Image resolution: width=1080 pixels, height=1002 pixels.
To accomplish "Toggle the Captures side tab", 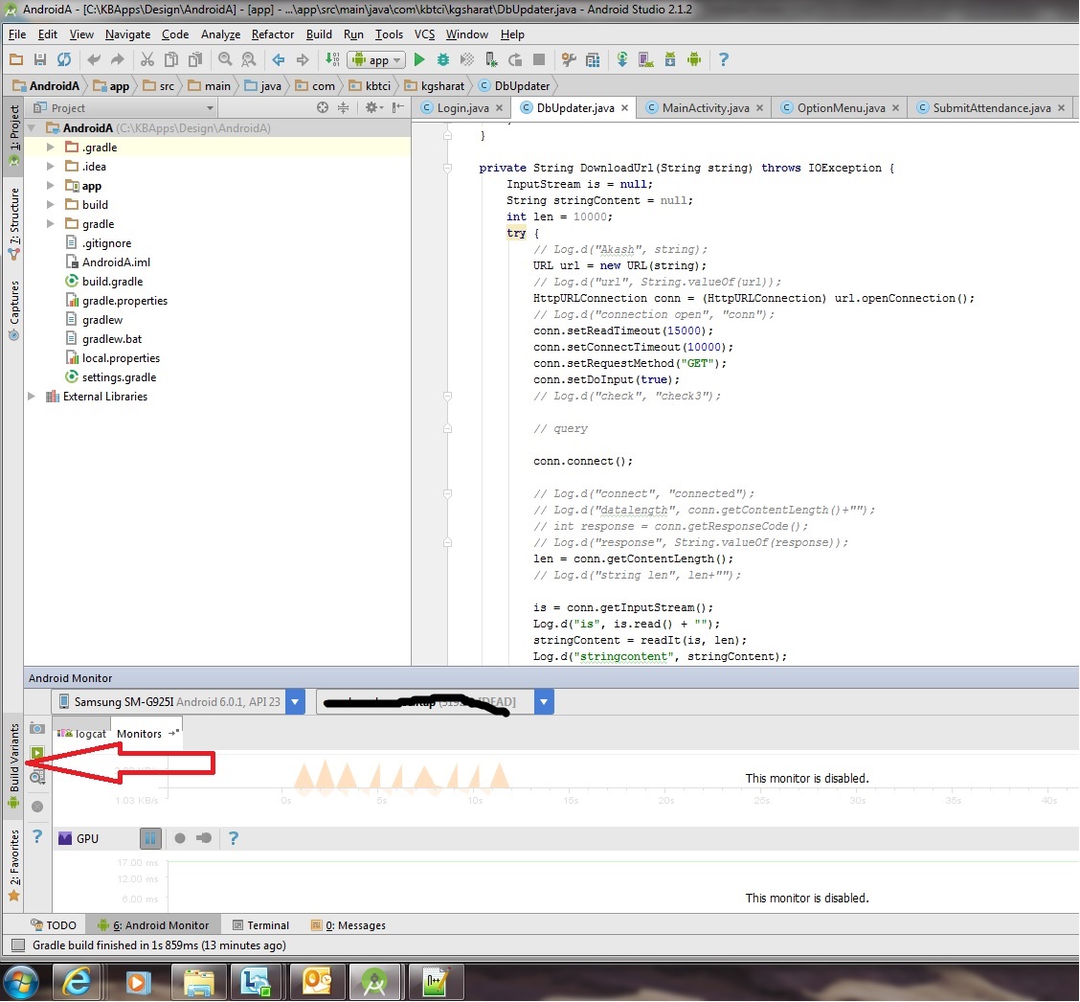I will pyautogui.click(x=13, y=310).
